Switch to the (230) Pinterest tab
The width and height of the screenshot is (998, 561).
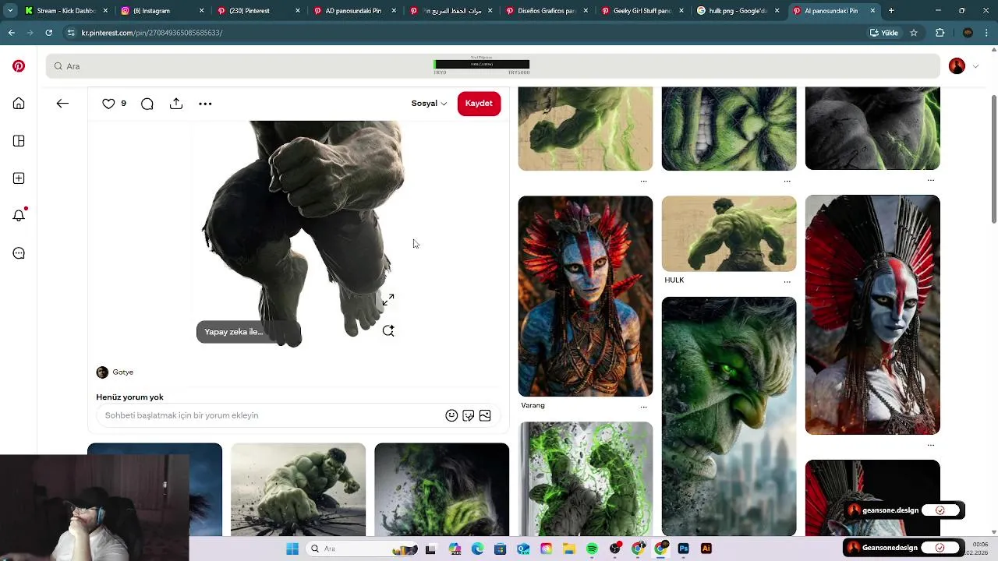click(258, 11)
